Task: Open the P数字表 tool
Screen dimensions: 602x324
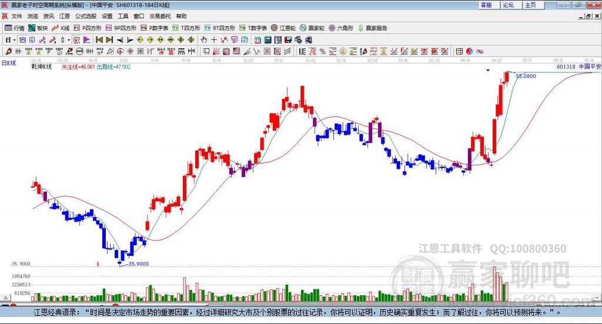Action: pos(155,28)
